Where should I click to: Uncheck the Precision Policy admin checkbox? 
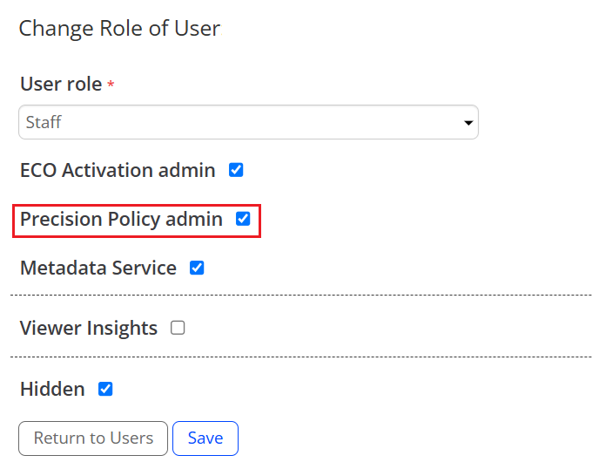pos(243,219)
